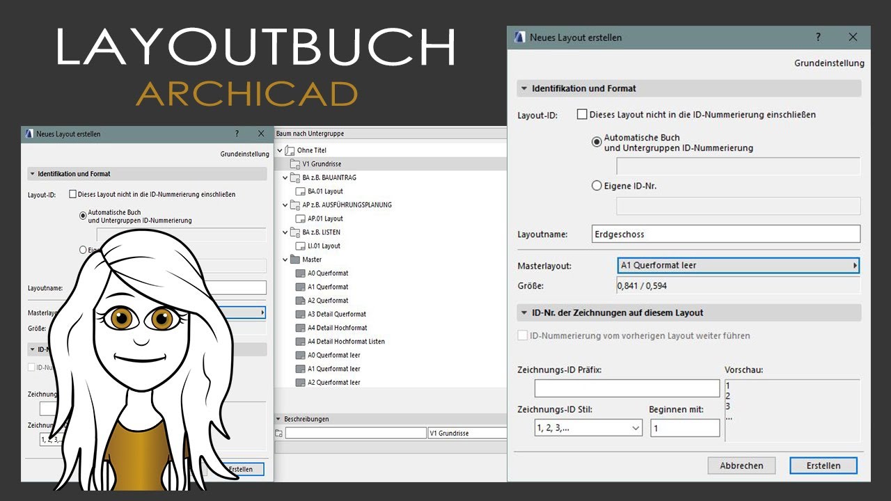The image size is (891, 501).
Task: Click Grundeinstellung in the small dialog
Action: (x=245, y=154)
